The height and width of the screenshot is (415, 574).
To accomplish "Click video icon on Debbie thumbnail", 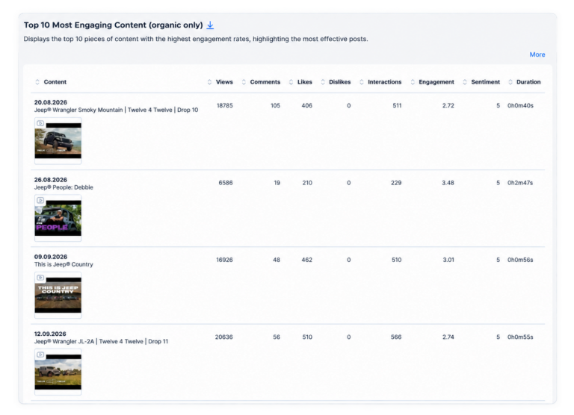I will point(40,201).
